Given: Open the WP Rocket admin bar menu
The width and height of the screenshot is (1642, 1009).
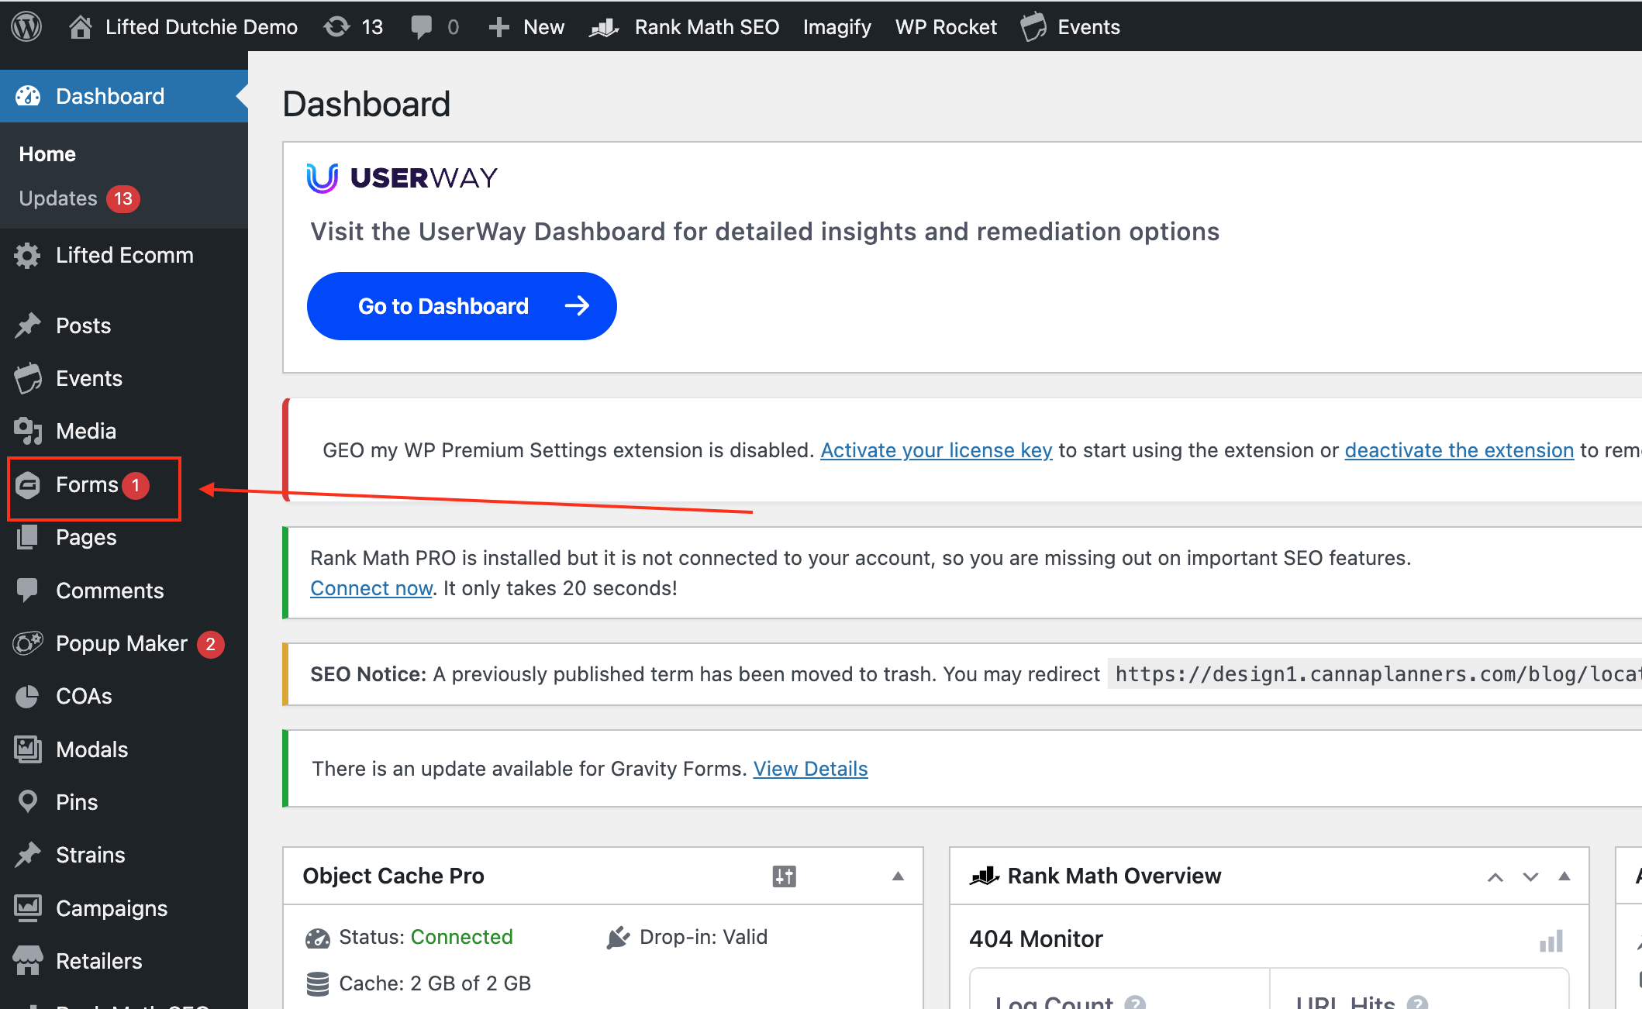Looking at the screenshot, I should 945,27.
